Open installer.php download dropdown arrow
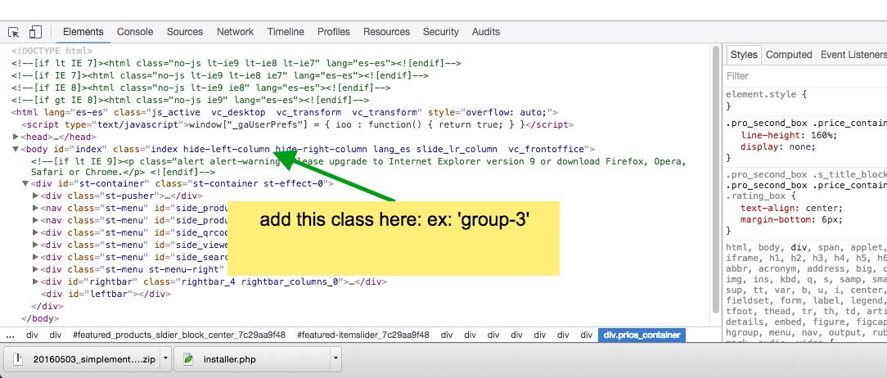This screenshot has width=887, height=378. (x=335, y=358)
